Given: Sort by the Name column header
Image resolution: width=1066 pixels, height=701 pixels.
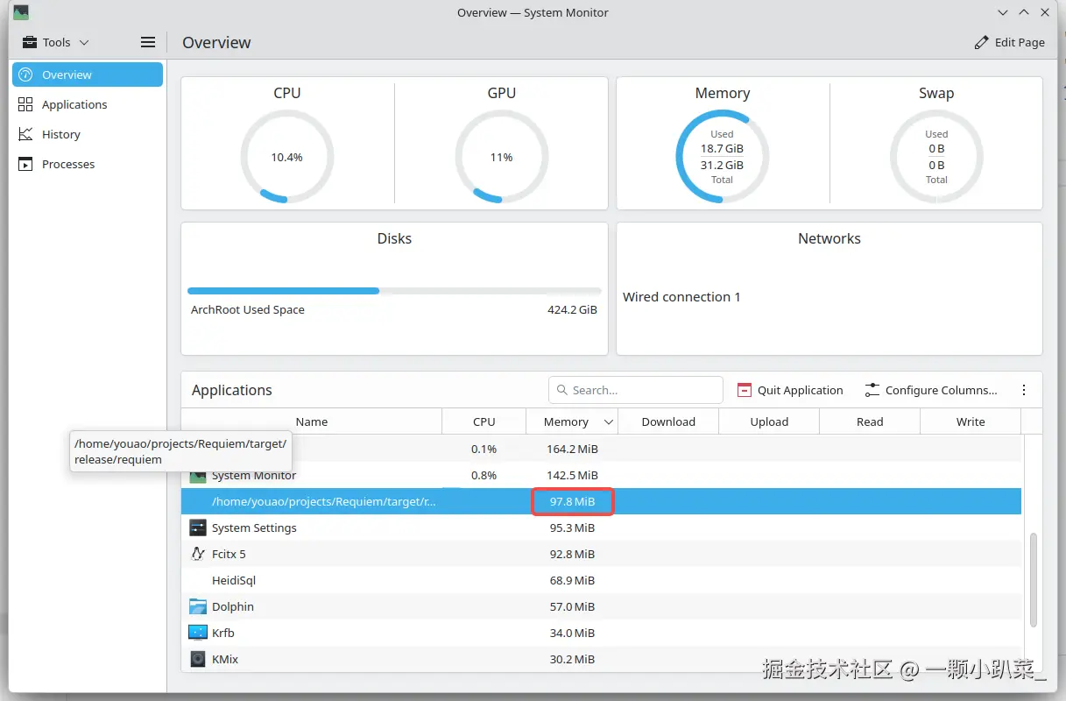Looking at the screenshot, I should click(312, 421).
